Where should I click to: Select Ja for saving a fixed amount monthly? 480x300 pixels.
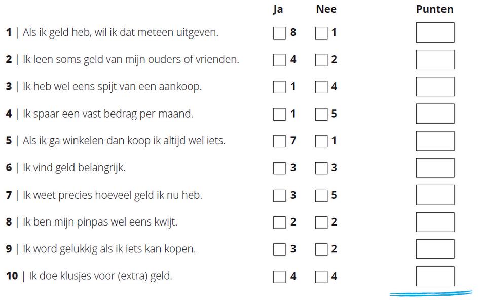[x=279, y=114]
